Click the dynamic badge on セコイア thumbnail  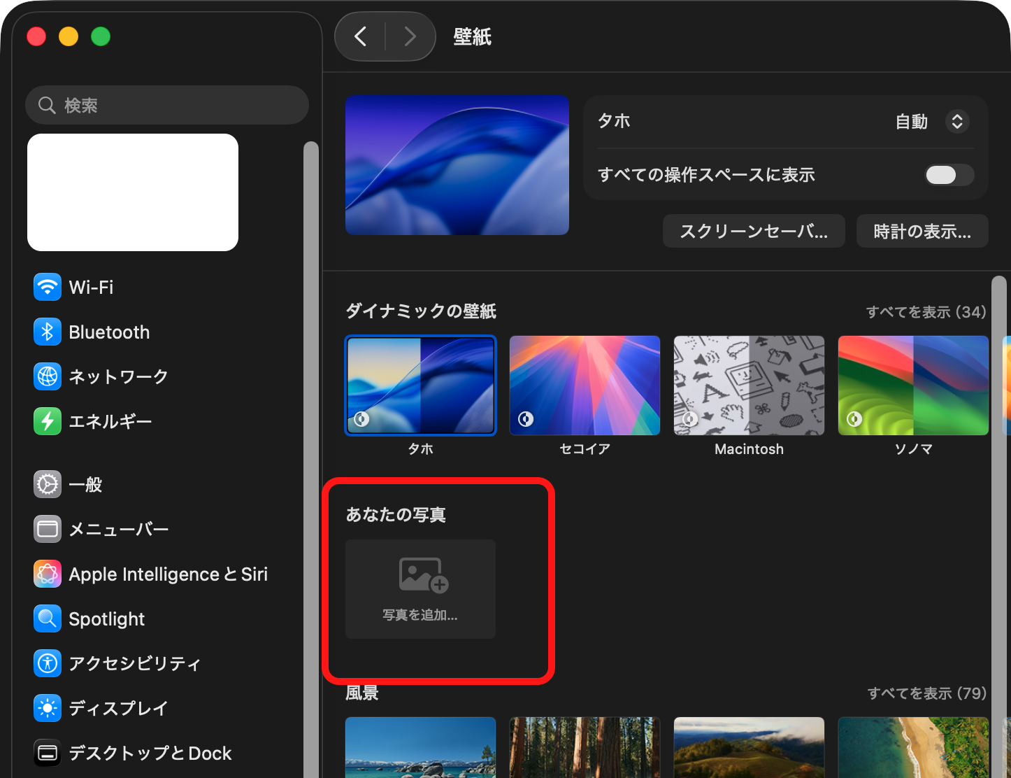coord(526,418)
